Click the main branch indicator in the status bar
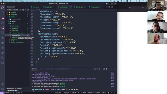167x94 pixels. [7, 93]
